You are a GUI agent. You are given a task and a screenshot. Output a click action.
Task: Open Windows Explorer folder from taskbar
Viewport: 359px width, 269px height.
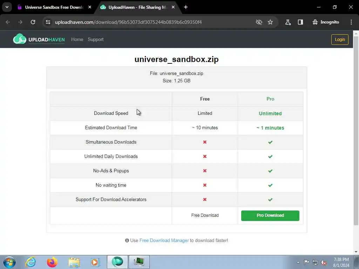[74, 262]
